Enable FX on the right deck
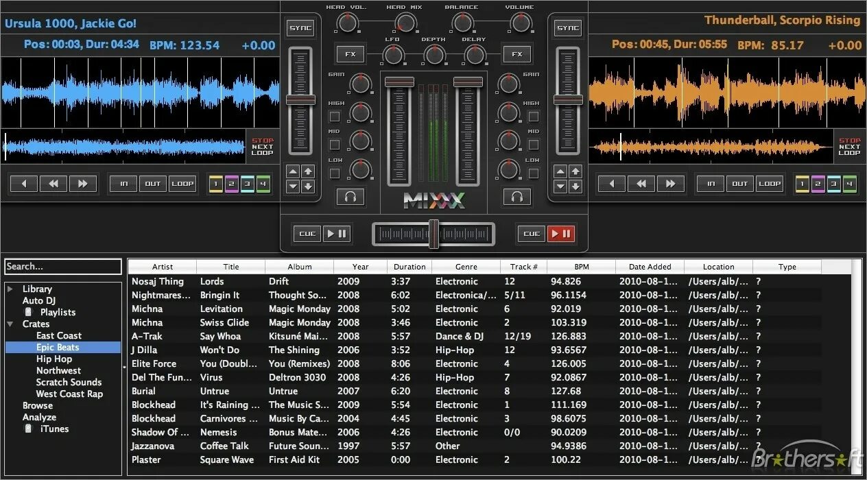The width and height of the screenshot is (867, 480). point(516,54)
